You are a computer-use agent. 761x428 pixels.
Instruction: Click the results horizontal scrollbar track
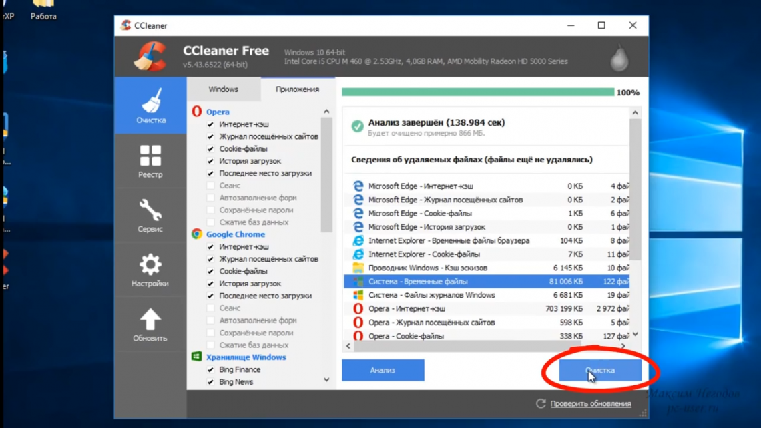(x=485, y=345)
